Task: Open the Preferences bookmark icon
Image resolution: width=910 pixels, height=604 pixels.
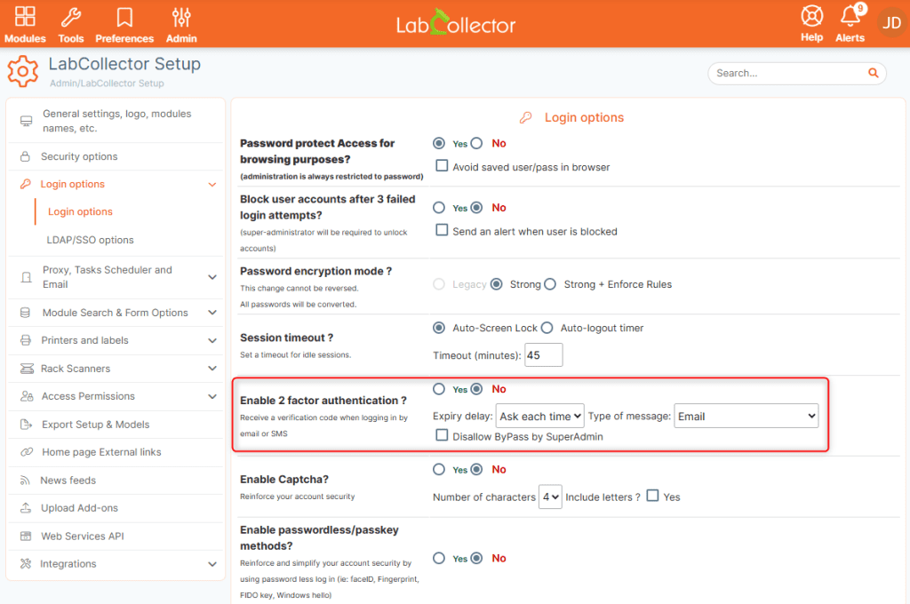Action: (x=124, y=17)
